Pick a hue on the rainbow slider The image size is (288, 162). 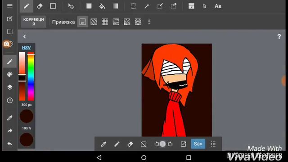click(31, 76)
